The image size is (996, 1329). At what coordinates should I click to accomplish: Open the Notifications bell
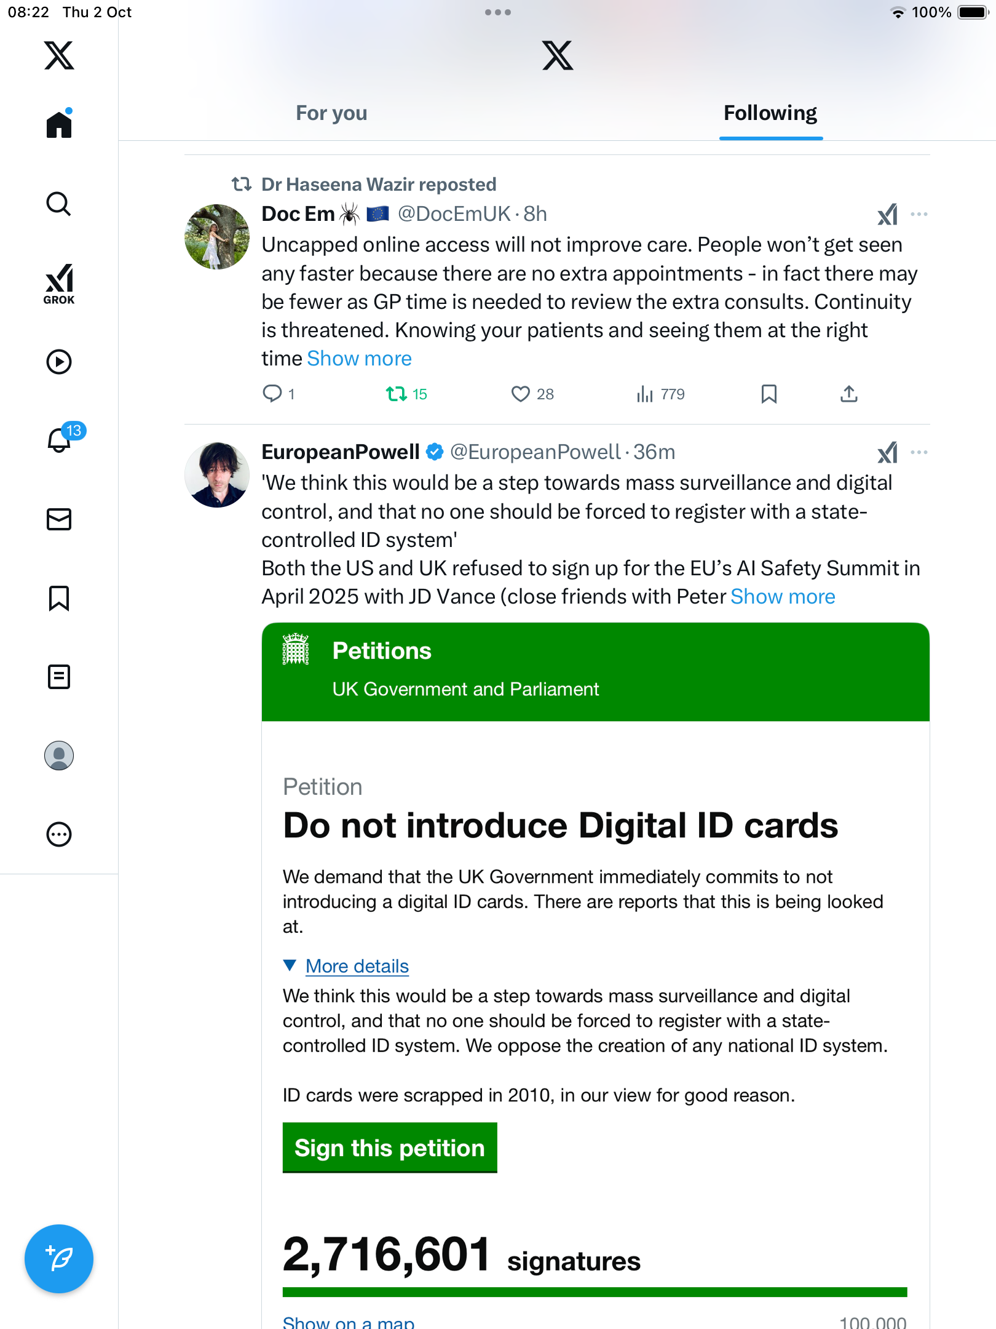click(59, 440)
